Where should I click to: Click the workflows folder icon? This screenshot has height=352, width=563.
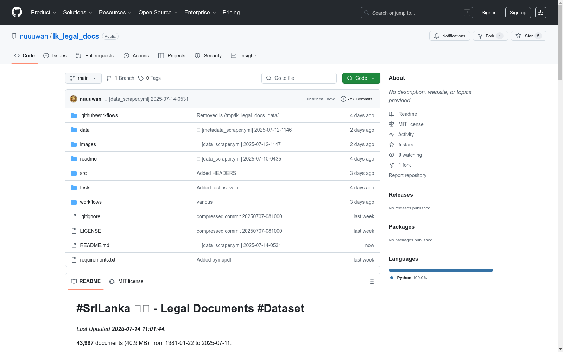[x=74, y=202]
